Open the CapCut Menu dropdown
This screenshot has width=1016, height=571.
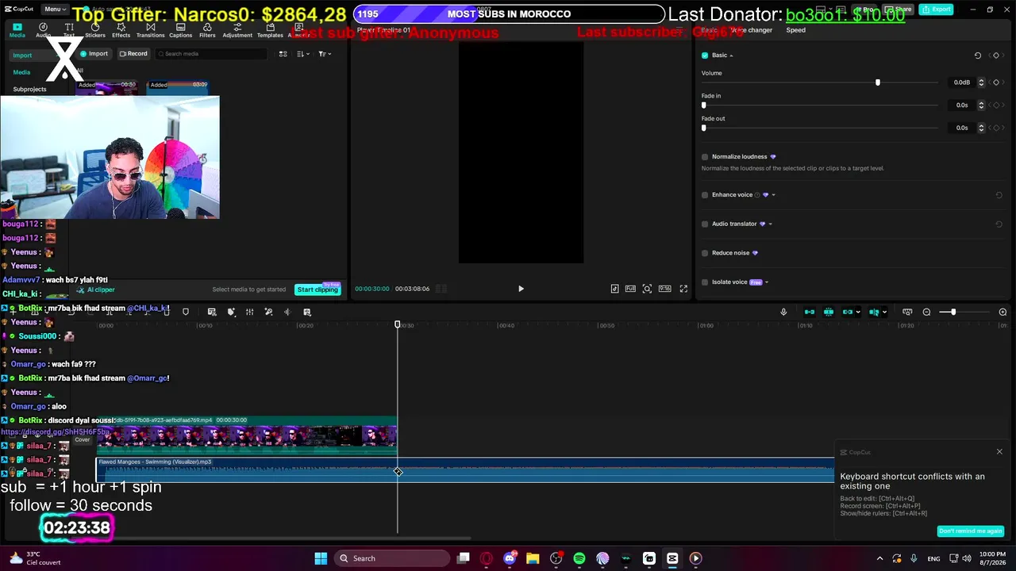[x=54, y=9]
